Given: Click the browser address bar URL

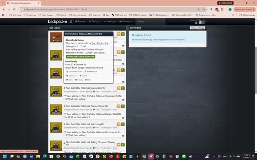Looking at the screenshot, I should click(x=55, y=10).
